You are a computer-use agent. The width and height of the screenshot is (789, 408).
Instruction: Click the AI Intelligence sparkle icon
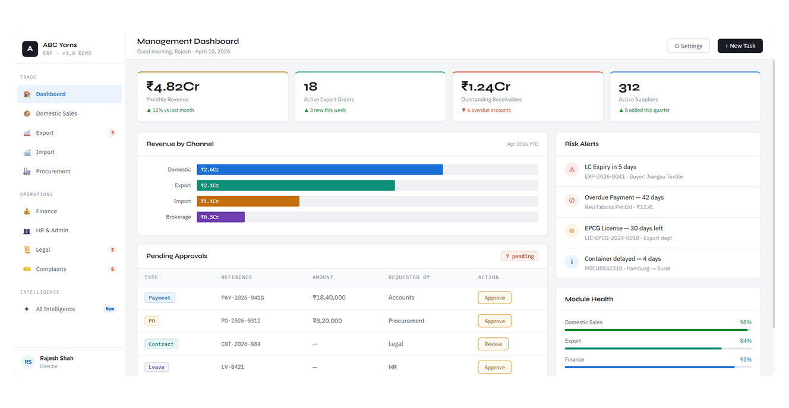[27, 309]
